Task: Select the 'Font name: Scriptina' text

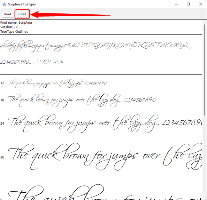Action: click(16, 22)
